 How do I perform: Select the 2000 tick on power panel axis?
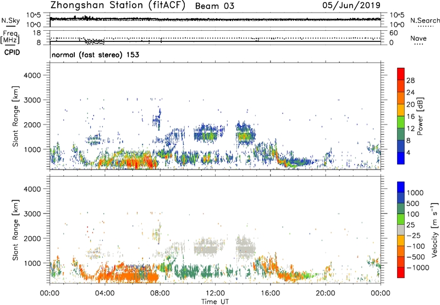pyautogui.click(x=32, y=124)
